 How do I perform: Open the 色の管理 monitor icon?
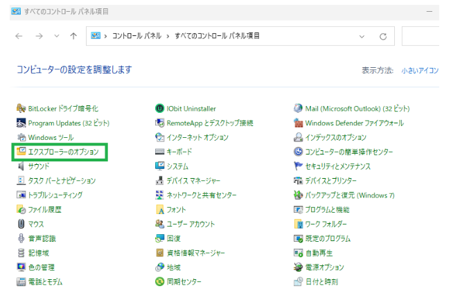click(x=21, y=267)
